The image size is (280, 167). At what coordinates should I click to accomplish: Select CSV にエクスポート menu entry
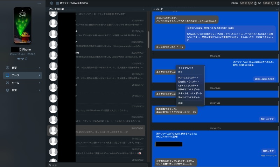click(190, 85)
